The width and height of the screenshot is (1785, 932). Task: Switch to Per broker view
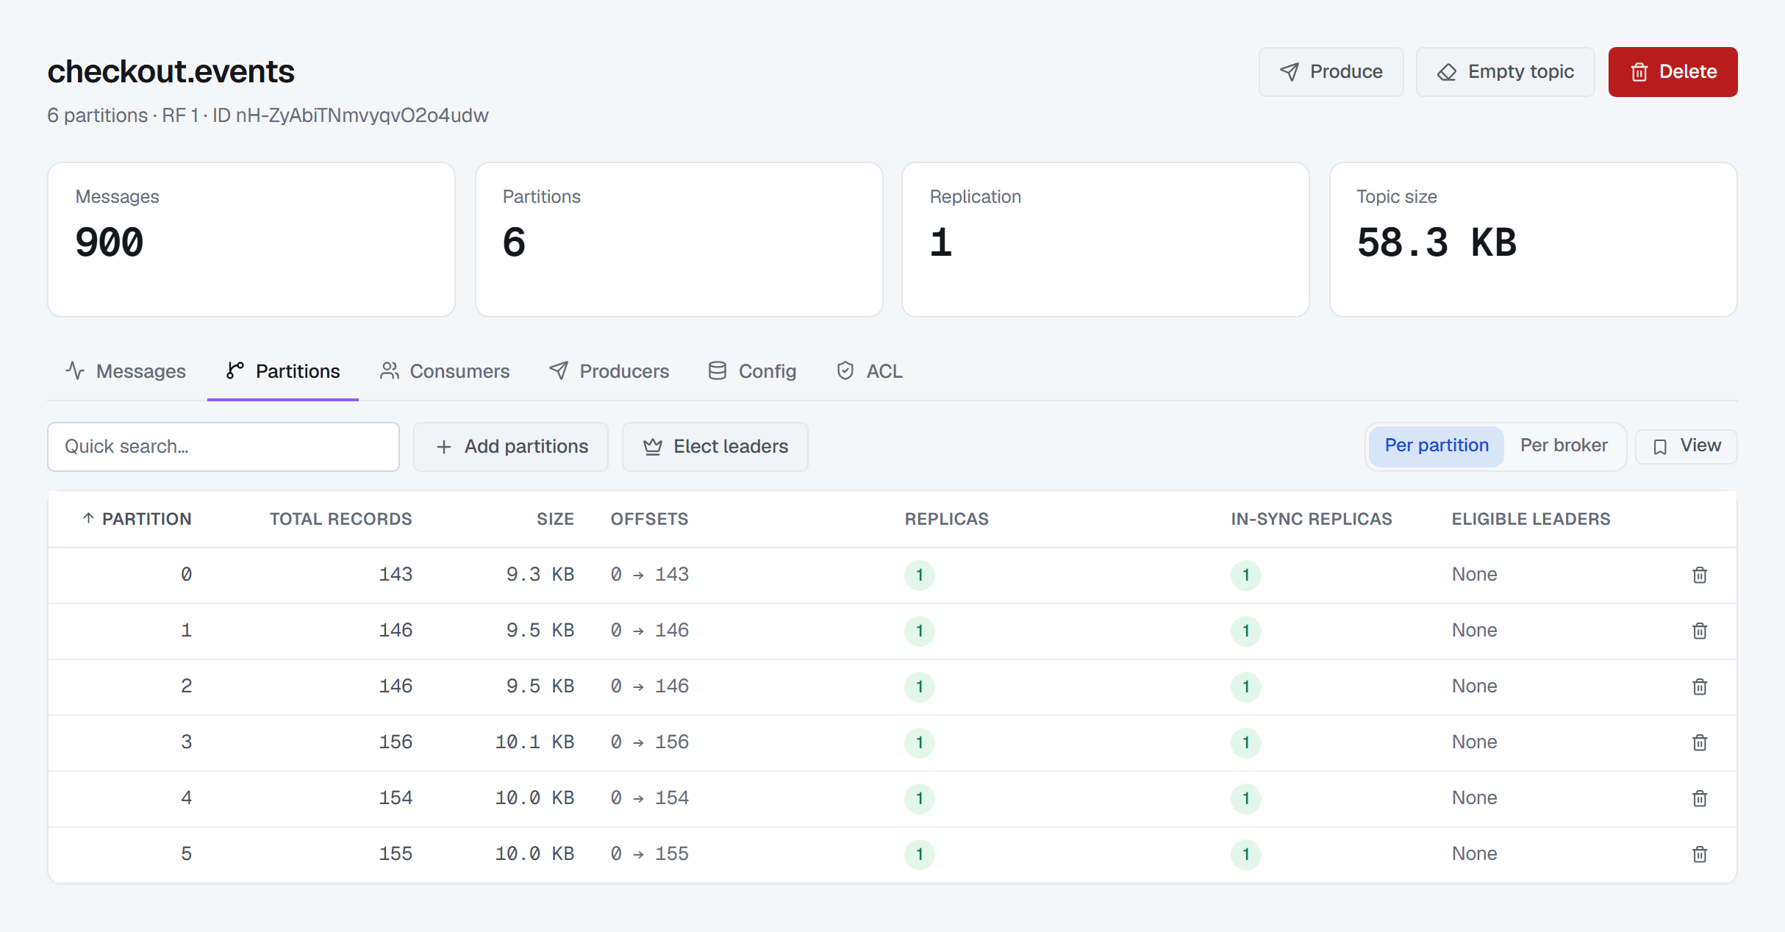pos(1564,446)
